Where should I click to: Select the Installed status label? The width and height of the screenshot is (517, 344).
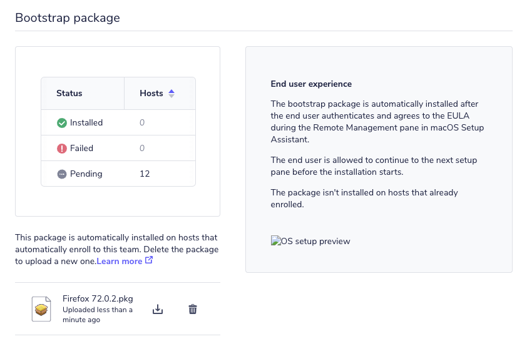point(86,123)
